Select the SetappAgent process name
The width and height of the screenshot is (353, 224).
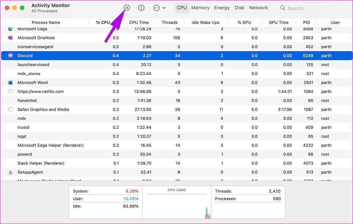coord(30,172)
